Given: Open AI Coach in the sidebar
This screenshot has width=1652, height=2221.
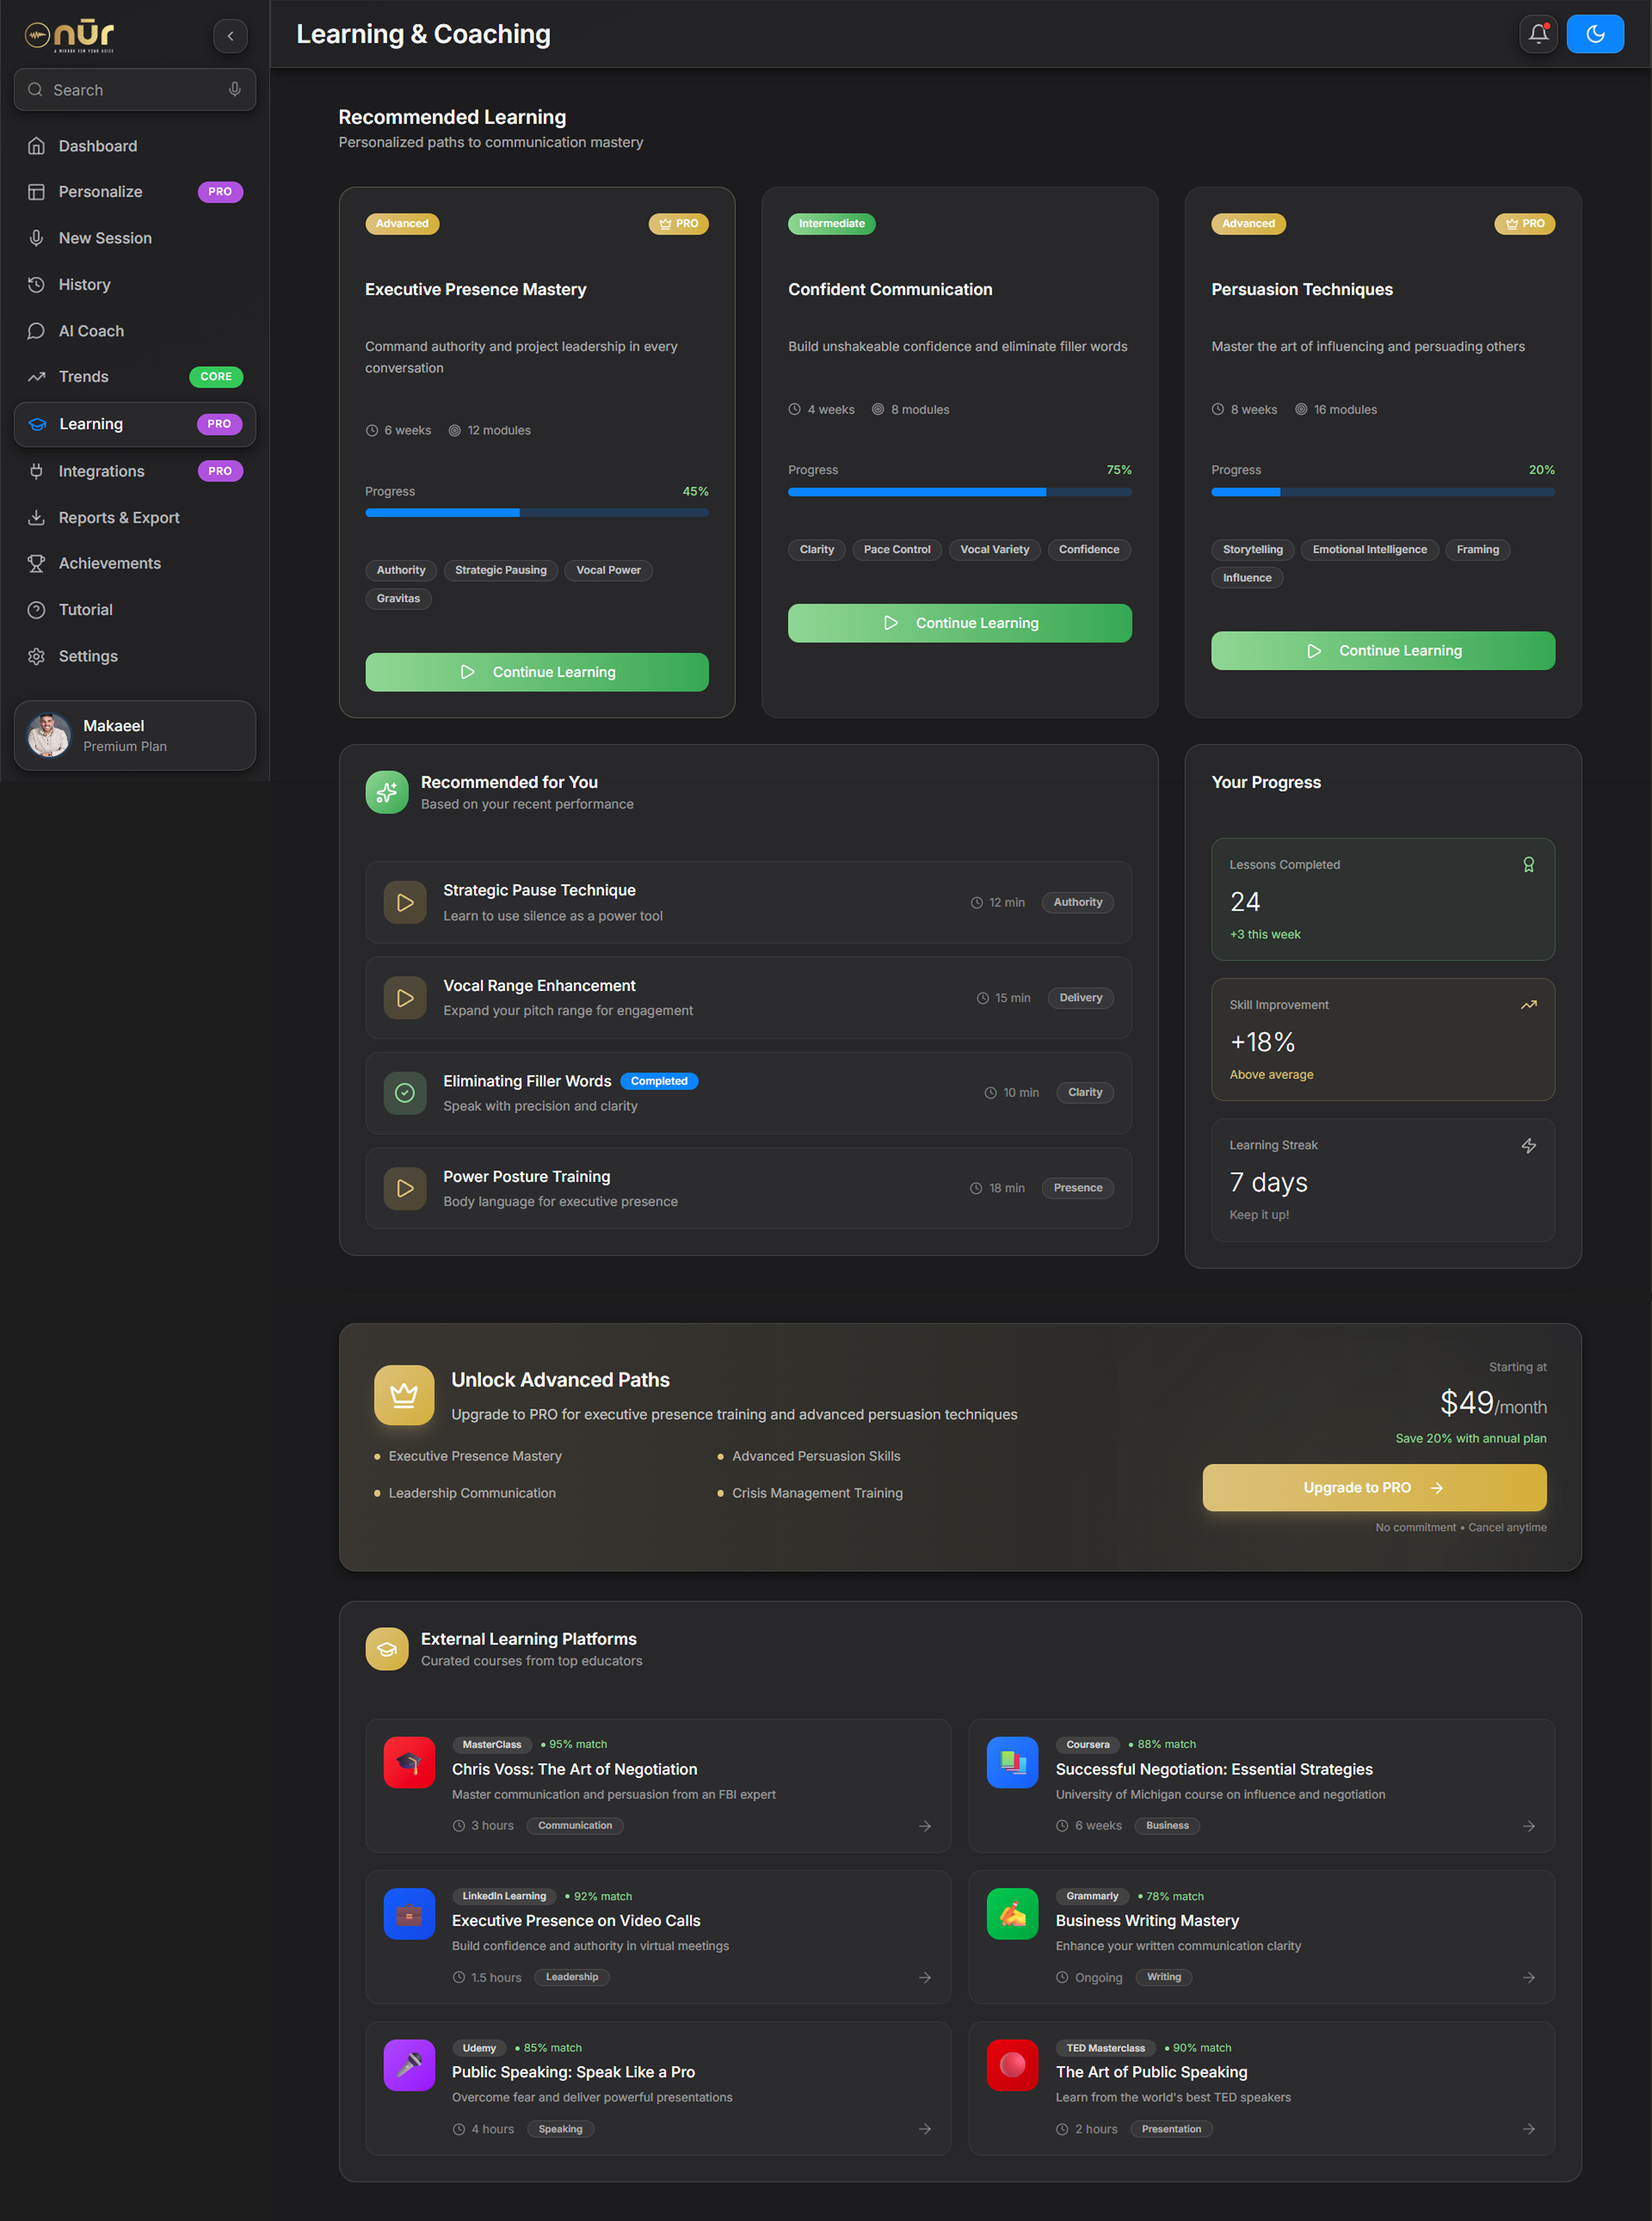Looking at the screenshot, I should pos(91,331).
